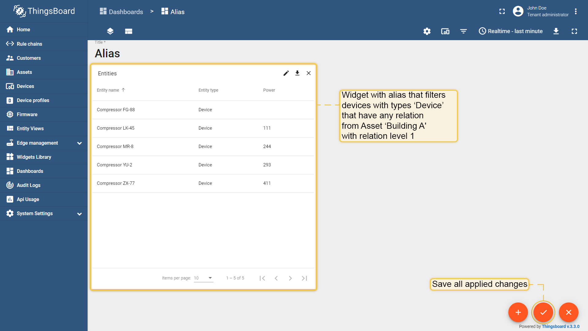Click the ThingsBoard logo
Screen dimensions: 588x331
click(x=44, y=11)
